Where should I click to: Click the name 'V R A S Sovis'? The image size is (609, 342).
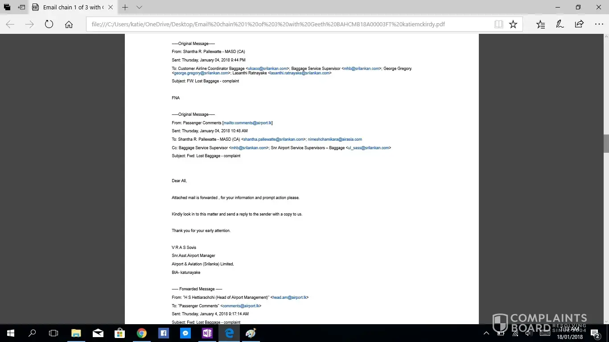184,248
